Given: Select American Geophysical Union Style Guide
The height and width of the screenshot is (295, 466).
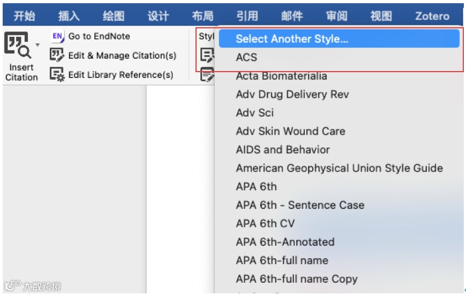Looking at the screenshot, I should (339, 168).
